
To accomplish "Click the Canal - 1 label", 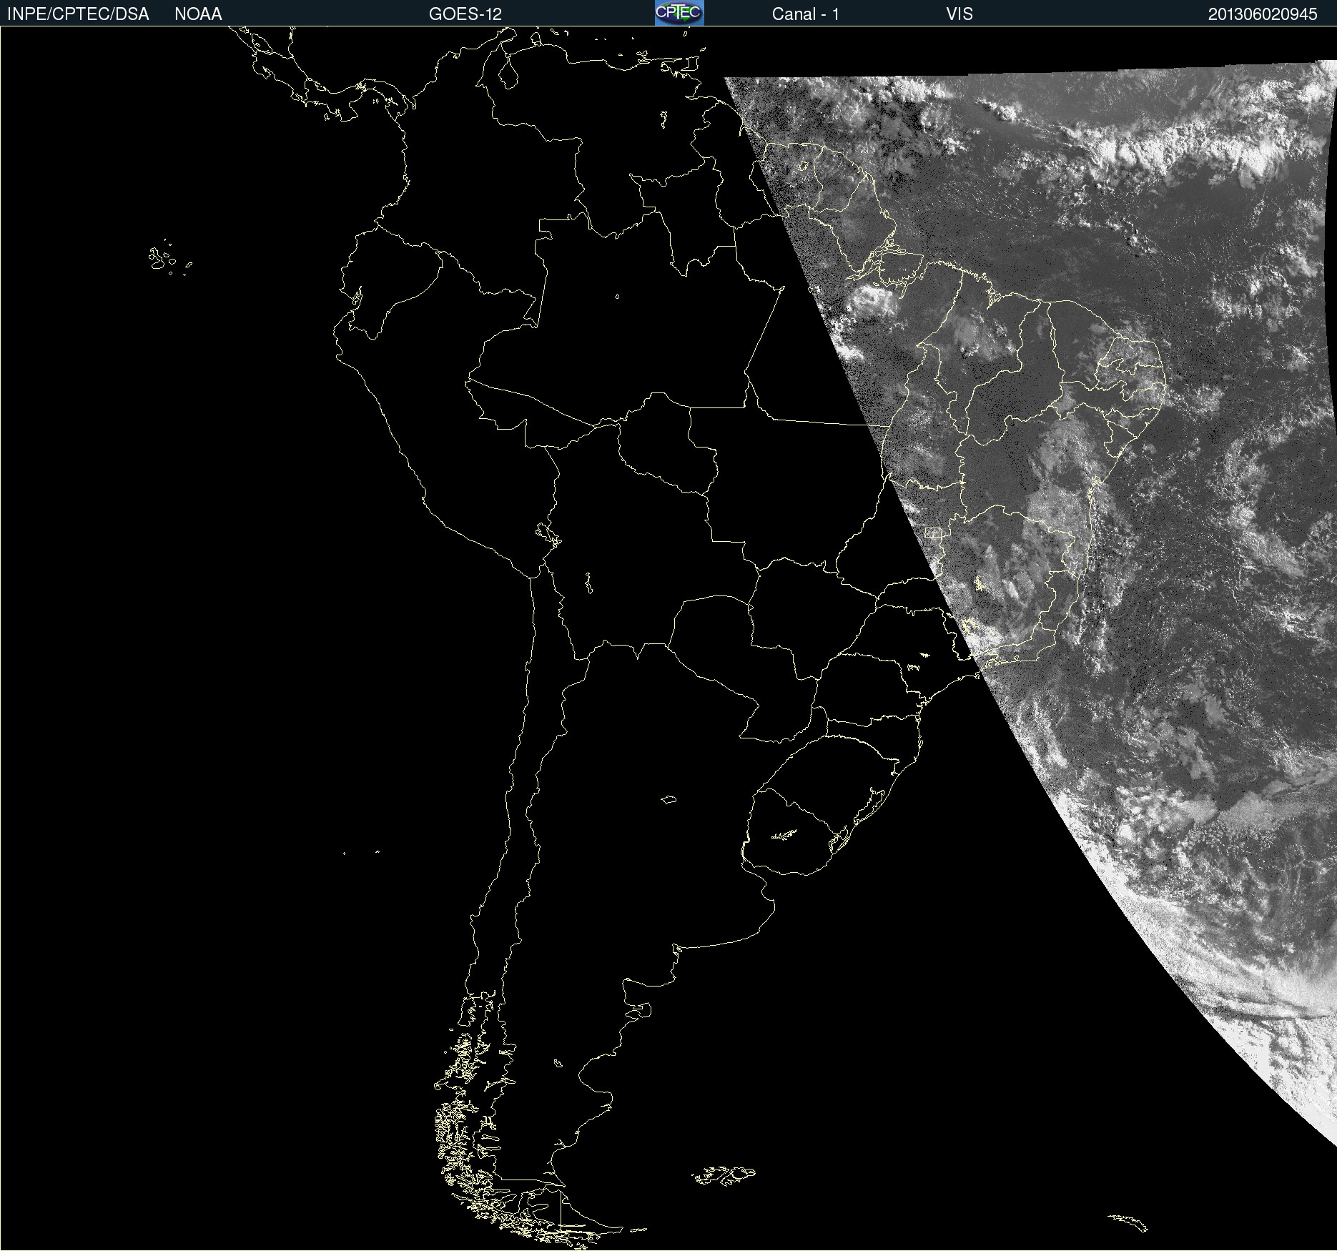I will (805, 14).
